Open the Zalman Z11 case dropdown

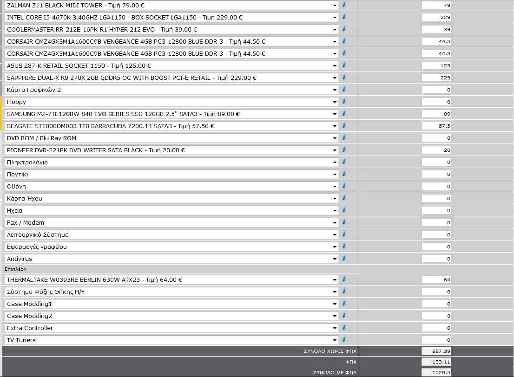(171, 6)
